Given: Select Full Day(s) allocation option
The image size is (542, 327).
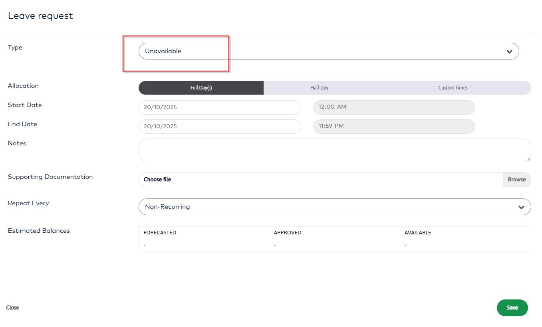Looking at the screenshot, I should (201, 88).
